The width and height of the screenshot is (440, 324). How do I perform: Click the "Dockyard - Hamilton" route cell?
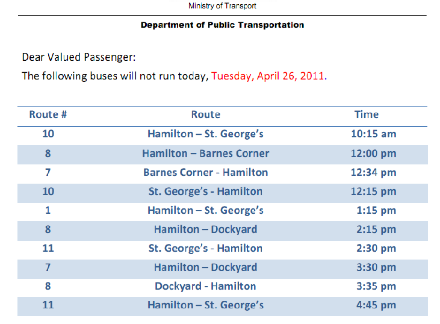[x=205, y=286]
